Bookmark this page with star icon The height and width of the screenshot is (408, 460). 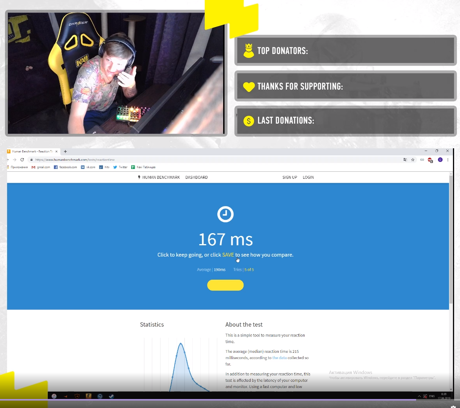[413, 160]
